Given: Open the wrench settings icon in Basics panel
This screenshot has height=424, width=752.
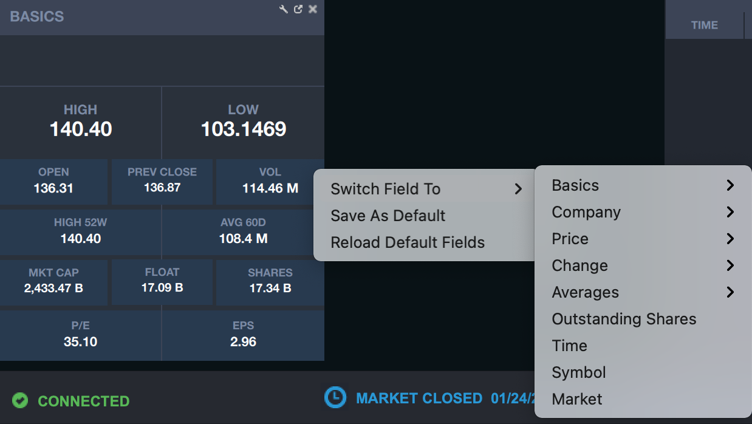Looking at the screenshot, I should coord(283,9).
